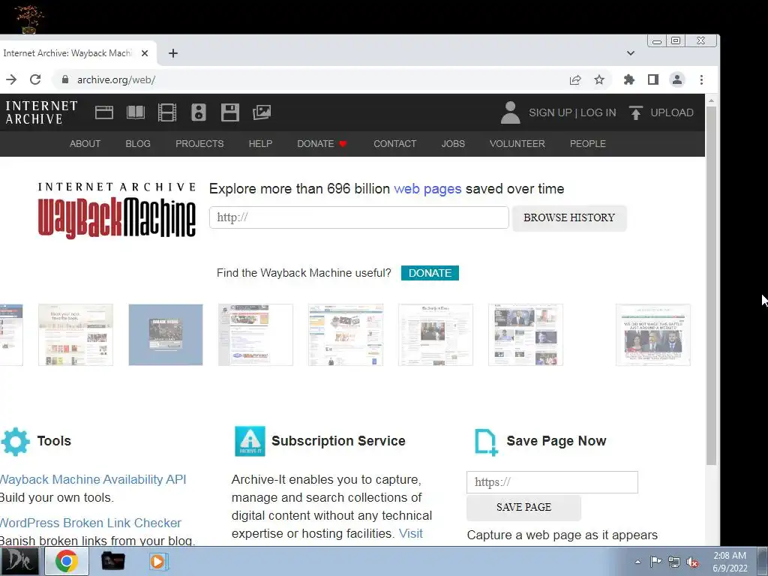Click the user avatar icon beside Sign Up
Viewport: 768px width, 576px height.
[510, 112]
